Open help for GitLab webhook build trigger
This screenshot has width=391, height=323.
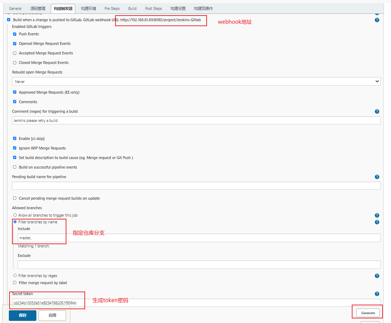377,20
